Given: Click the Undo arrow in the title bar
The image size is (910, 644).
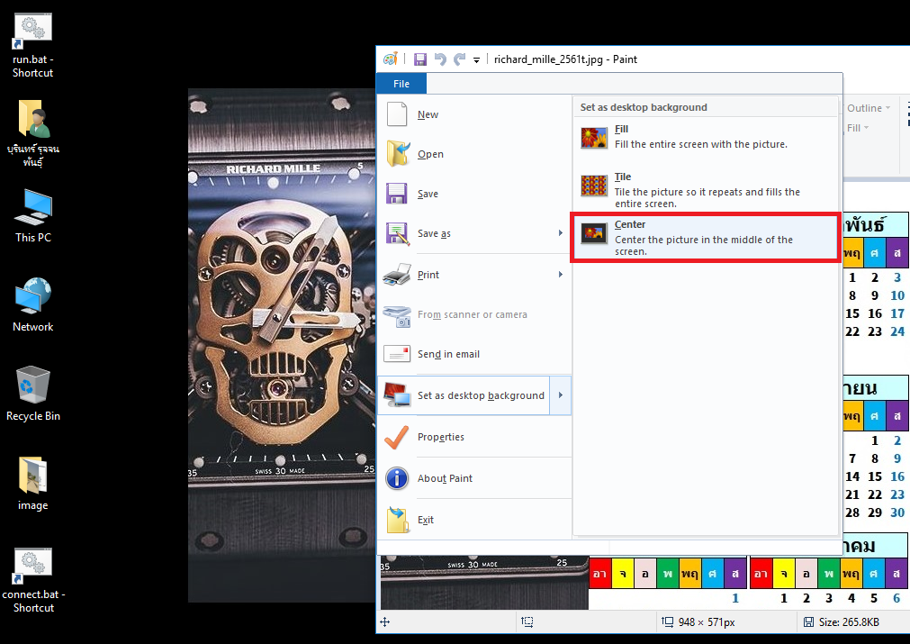Looking at the screenshot, I should [x=440, y=59].
